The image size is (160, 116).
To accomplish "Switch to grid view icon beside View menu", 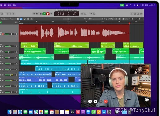I will click(x=18, y=19).
